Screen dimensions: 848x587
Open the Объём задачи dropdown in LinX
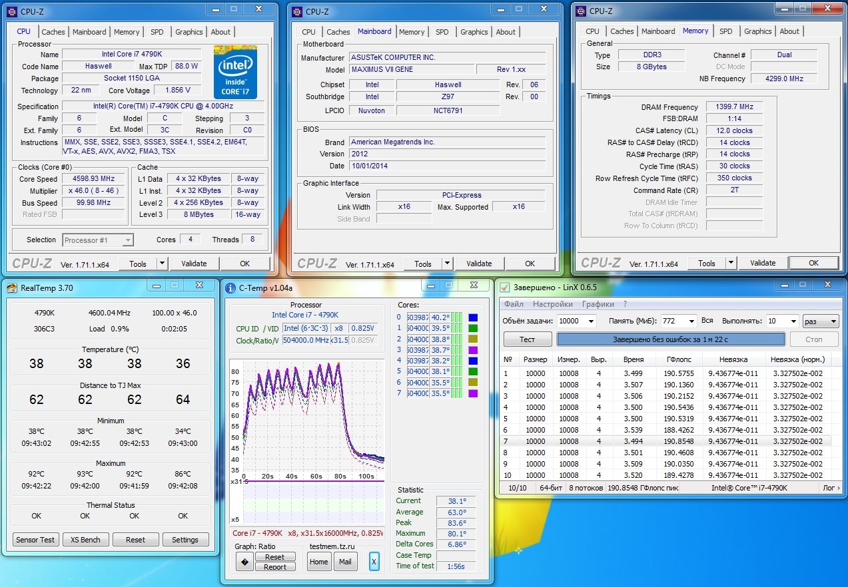pos(591,321)
